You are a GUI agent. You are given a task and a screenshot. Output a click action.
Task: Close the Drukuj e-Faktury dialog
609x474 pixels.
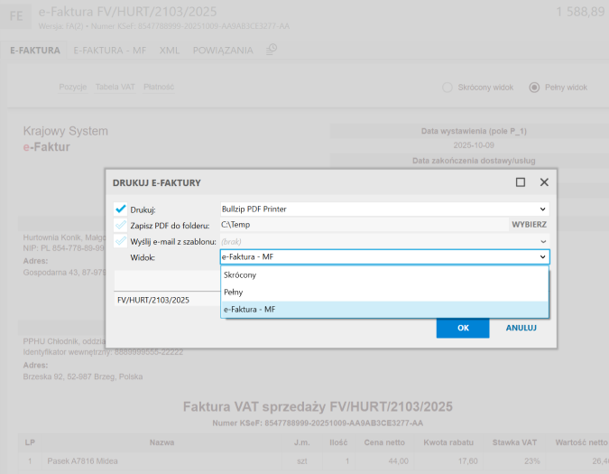(x=544, y=182)
